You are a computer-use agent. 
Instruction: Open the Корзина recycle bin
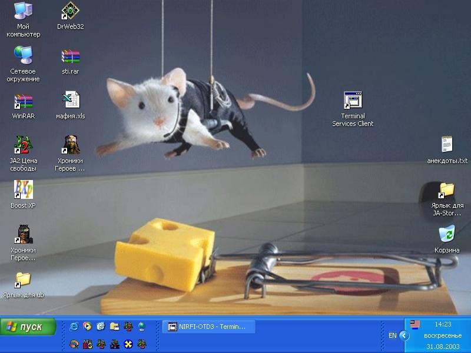coord(447,234)
